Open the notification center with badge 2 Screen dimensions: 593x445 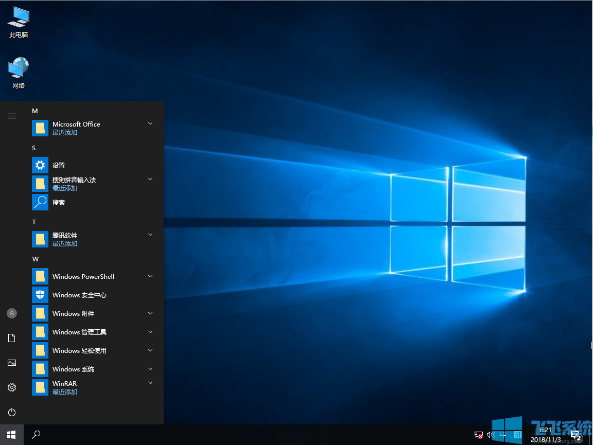click(574, 434)
